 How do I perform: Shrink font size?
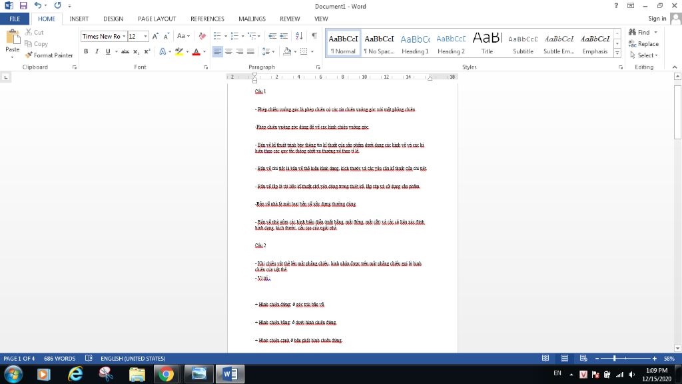(x=166, y=36)
